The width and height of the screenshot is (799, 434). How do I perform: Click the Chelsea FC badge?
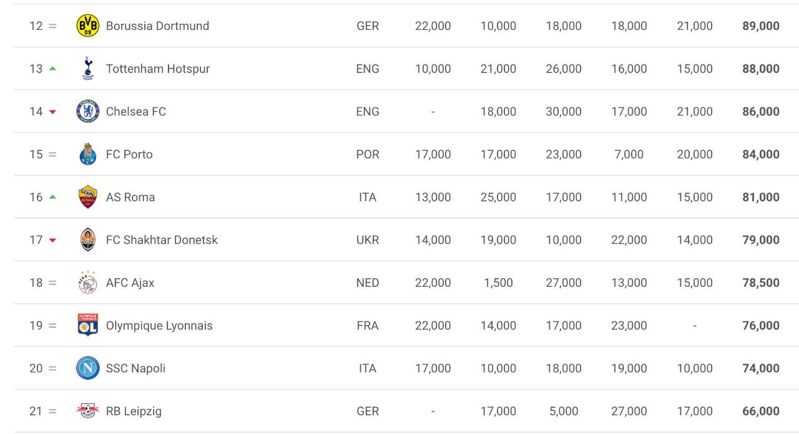tap(87, 112)
